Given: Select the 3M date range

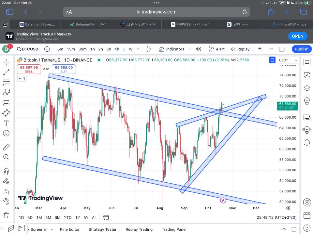Looking at the screenshot, I should pos(48,218).
